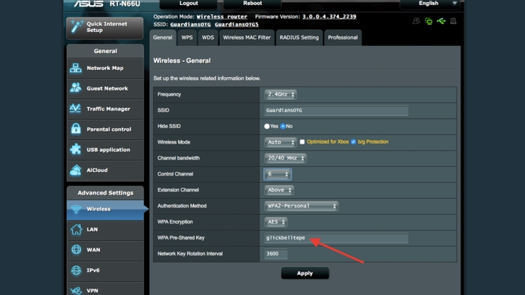Set Hide SSID to No
This screenshot has width=525, height=295.
[x=283, y=127]
